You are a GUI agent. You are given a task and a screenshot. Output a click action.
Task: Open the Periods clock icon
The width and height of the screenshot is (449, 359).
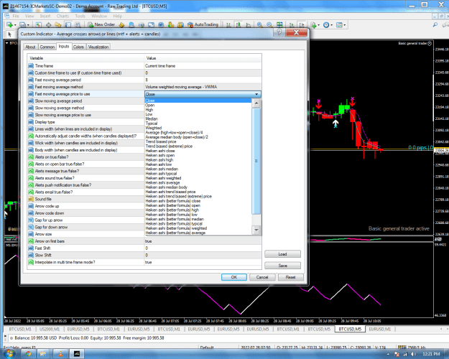click(x=326, y=25)
